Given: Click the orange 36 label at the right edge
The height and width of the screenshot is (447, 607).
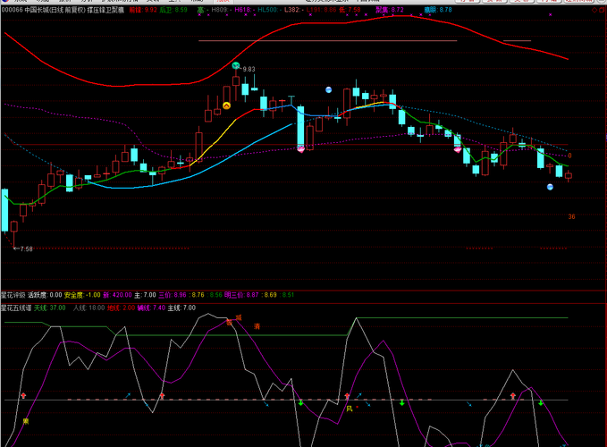Looking at the screenshot, I should point(571,216).
